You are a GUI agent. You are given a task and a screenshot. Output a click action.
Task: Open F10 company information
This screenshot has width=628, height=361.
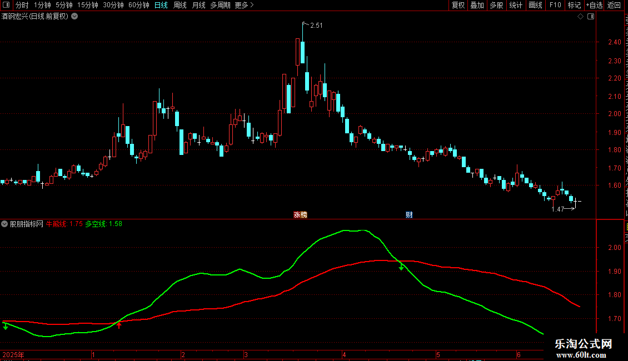coord(555,5)
